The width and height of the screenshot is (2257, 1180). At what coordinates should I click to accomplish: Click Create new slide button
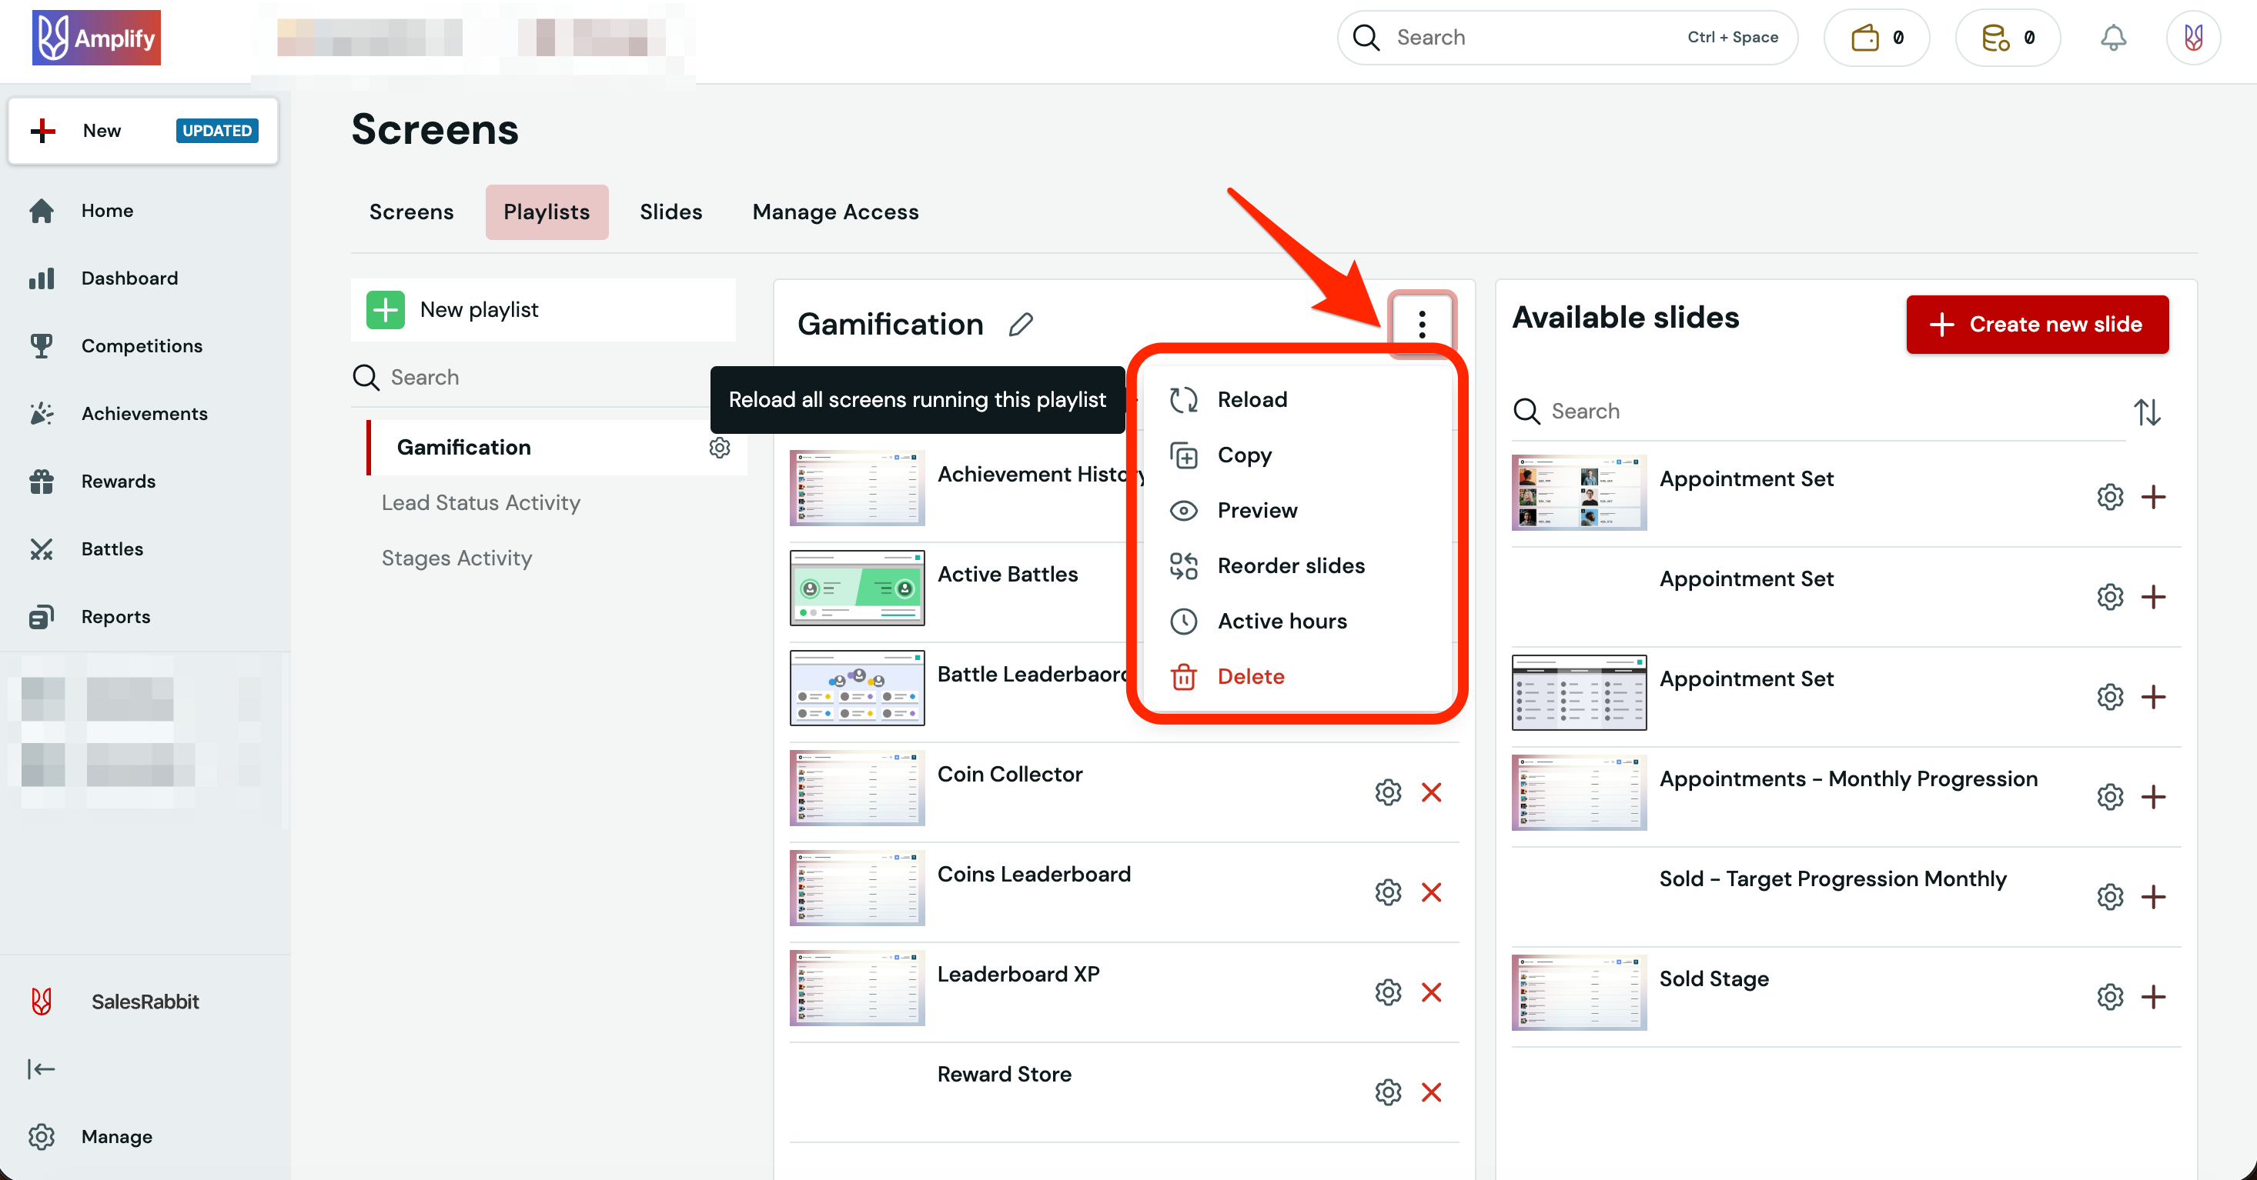point(2037,324)
